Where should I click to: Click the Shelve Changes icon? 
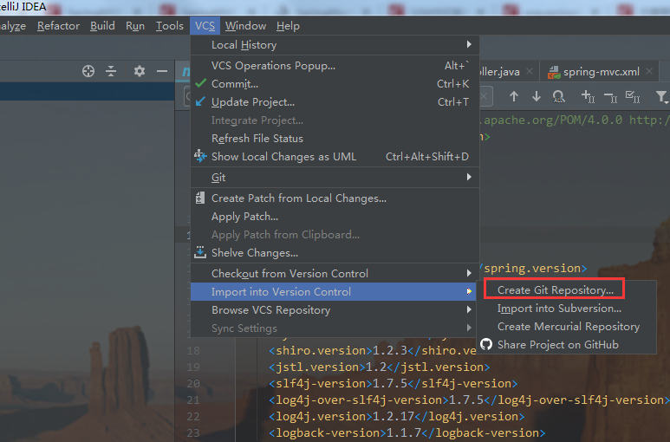pyautogui.click(x=200, y=252)
